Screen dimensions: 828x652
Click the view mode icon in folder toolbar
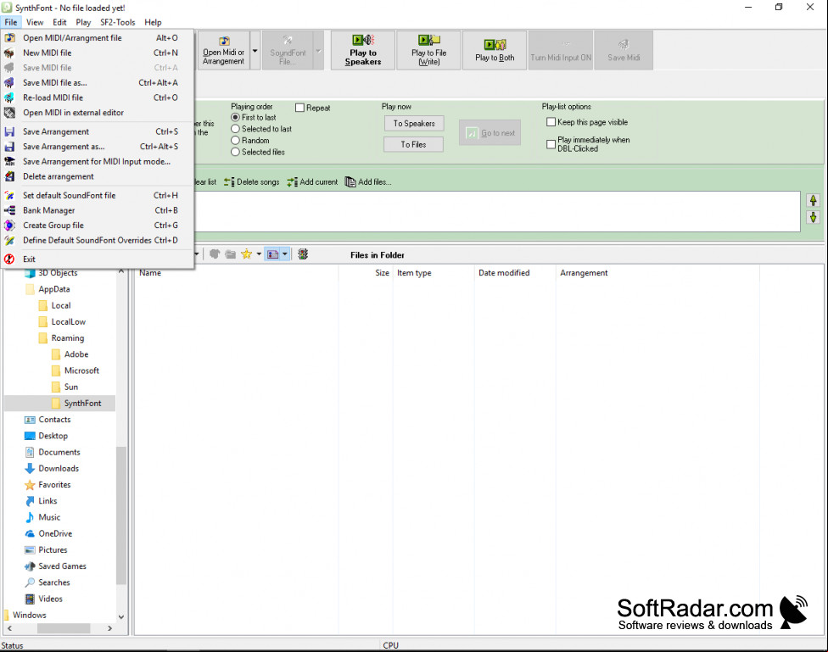[272, 254]
